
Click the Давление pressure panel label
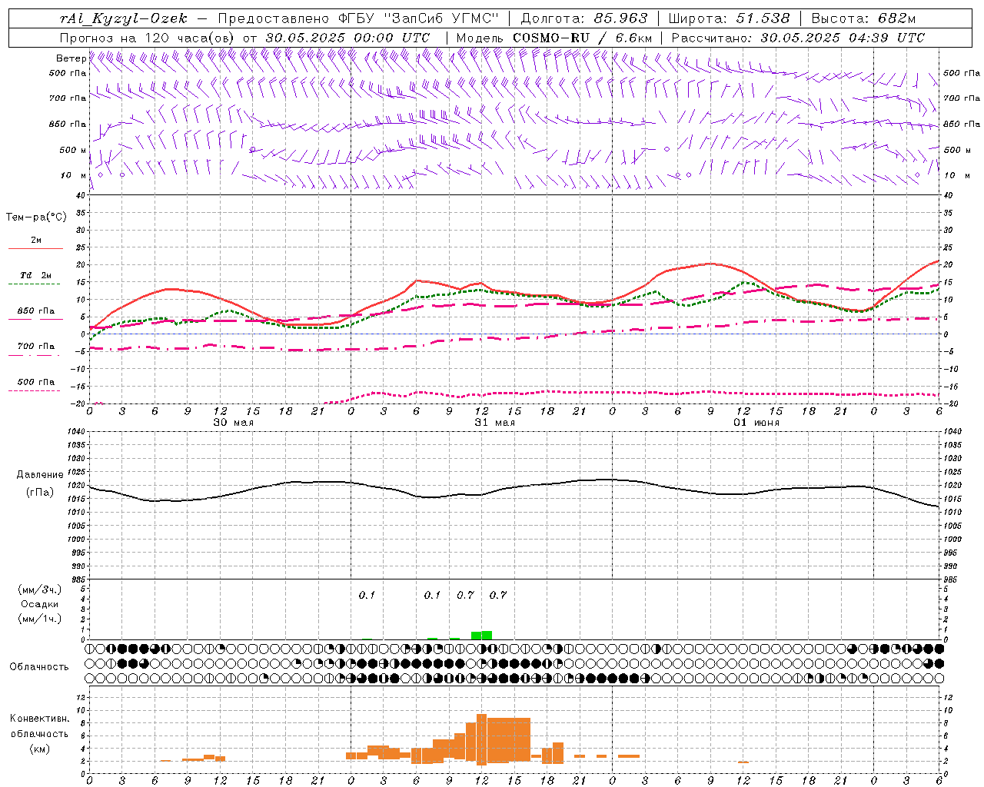click(40, 475)
